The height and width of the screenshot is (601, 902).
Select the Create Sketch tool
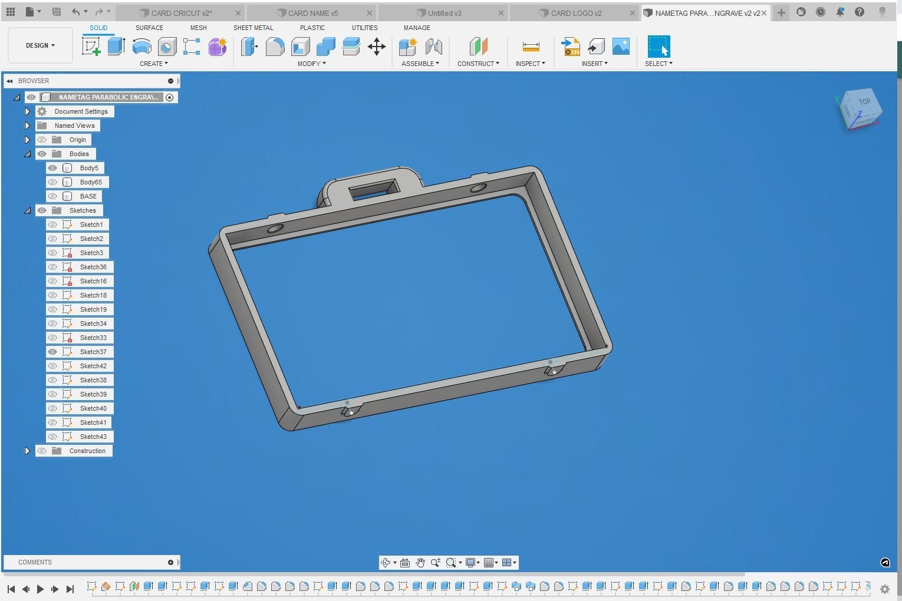click(x=91, y=47)
